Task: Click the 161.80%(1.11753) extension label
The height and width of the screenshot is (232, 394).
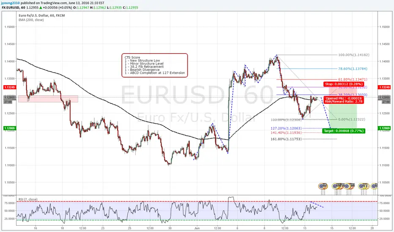Action: point(286,139)
